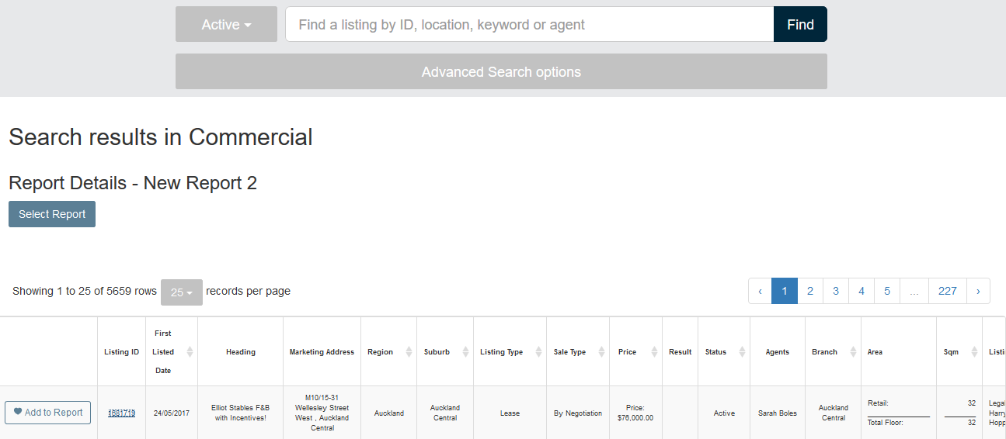
Task: Sort by Listing Type arrows
Action: point(538,352)
